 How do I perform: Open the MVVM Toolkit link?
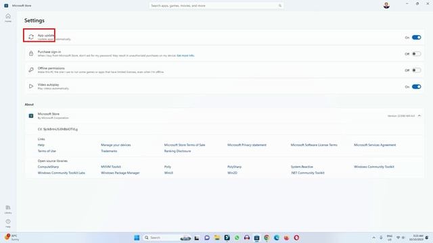pyautogui.click(x=111, y=167)
